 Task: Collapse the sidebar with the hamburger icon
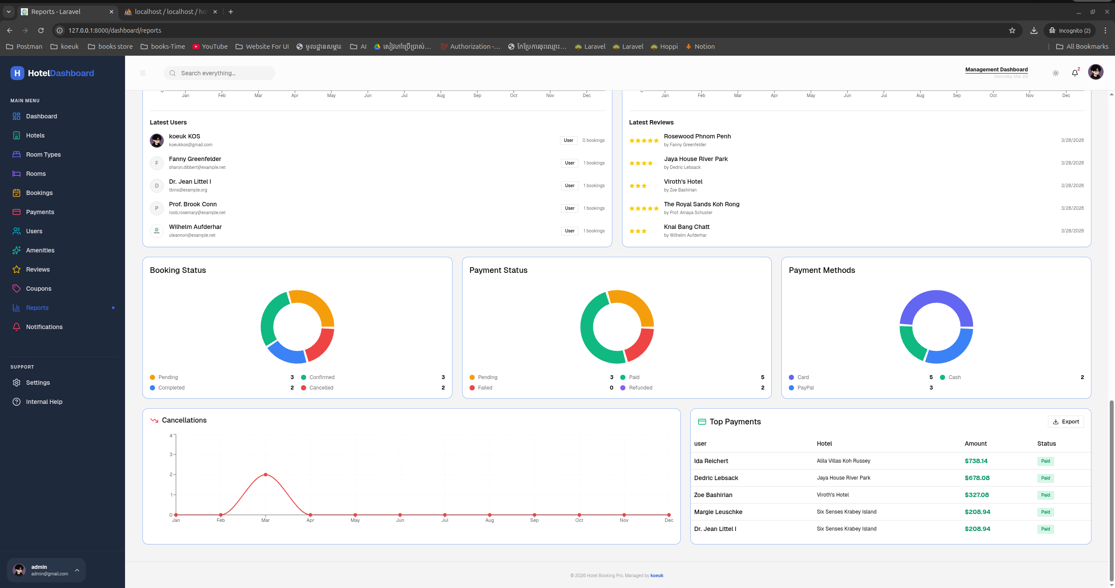[x=143, y=73]
